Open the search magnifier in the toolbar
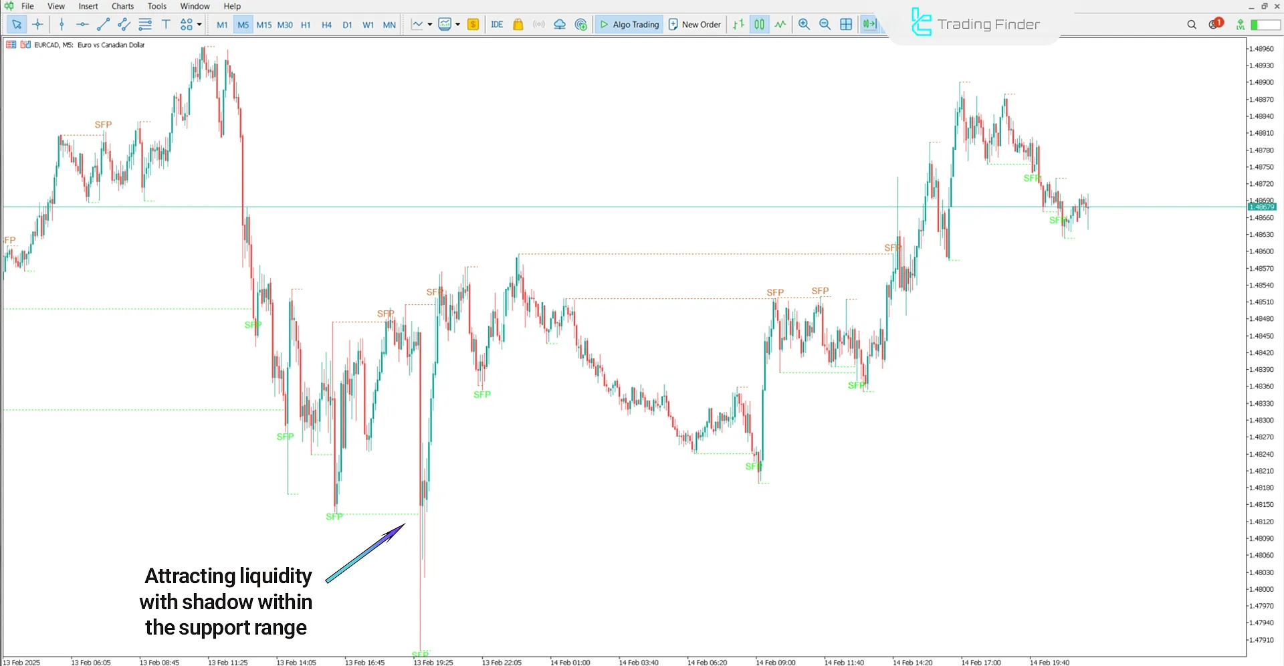1284x666 pixels. (x=1192, y=24)
